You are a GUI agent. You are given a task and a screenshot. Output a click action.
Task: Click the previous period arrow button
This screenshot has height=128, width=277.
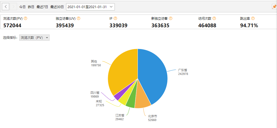pyautogui.click(x=6, y=7)
